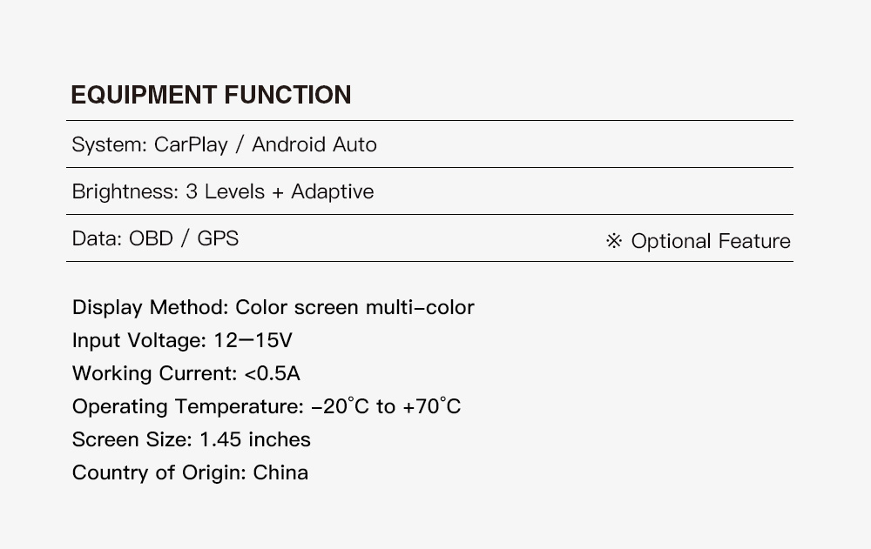Click the System label text
The height and width of the screenshot is (549, 871).
point(109,144)
